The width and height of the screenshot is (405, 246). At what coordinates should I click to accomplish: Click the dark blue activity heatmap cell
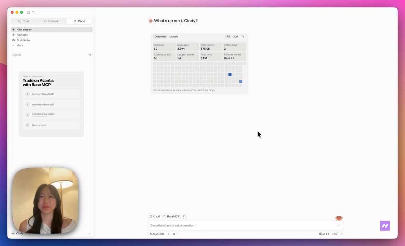230,74
